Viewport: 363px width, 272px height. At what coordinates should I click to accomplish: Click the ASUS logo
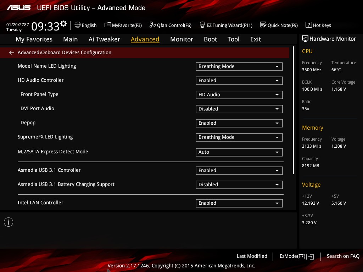pos(18,8)
